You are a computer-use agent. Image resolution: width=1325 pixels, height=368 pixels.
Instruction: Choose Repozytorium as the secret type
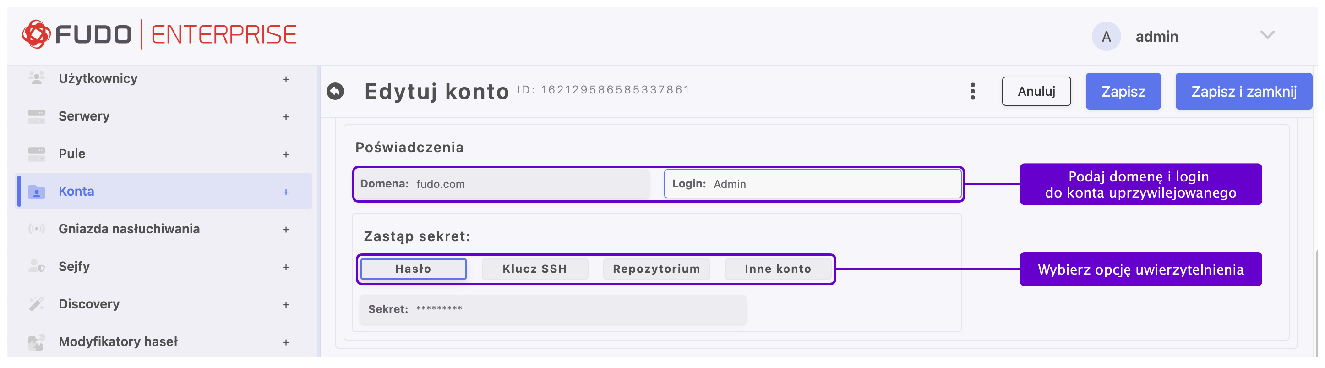click(x=656, y=269)
